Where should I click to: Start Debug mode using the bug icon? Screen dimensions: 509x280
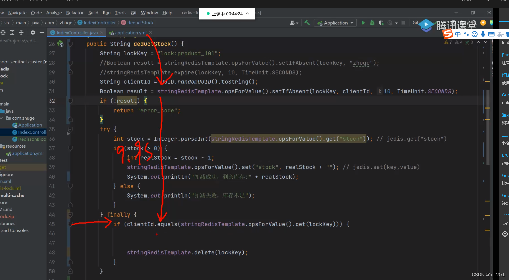click(x=372, y=23)
